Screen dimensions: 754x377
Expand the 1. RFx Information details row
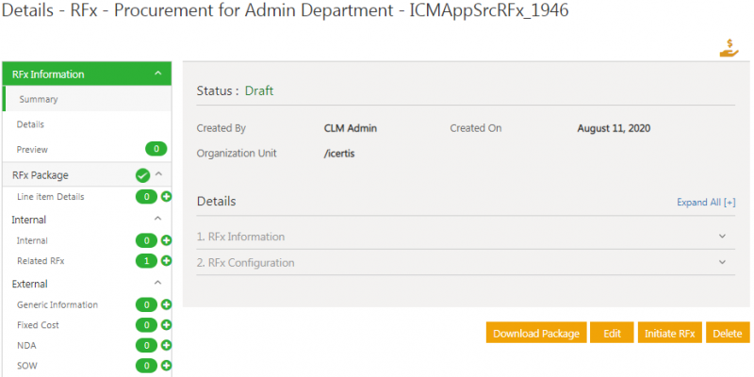tap(722, 237)
